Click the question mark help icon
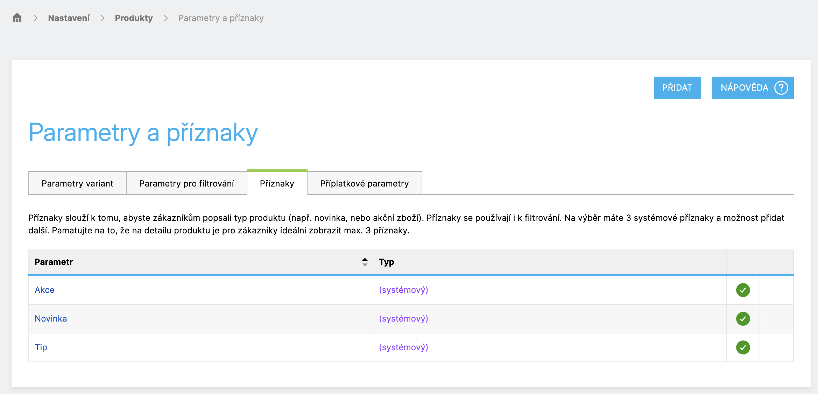818x394 pixels. click(781, 88)
